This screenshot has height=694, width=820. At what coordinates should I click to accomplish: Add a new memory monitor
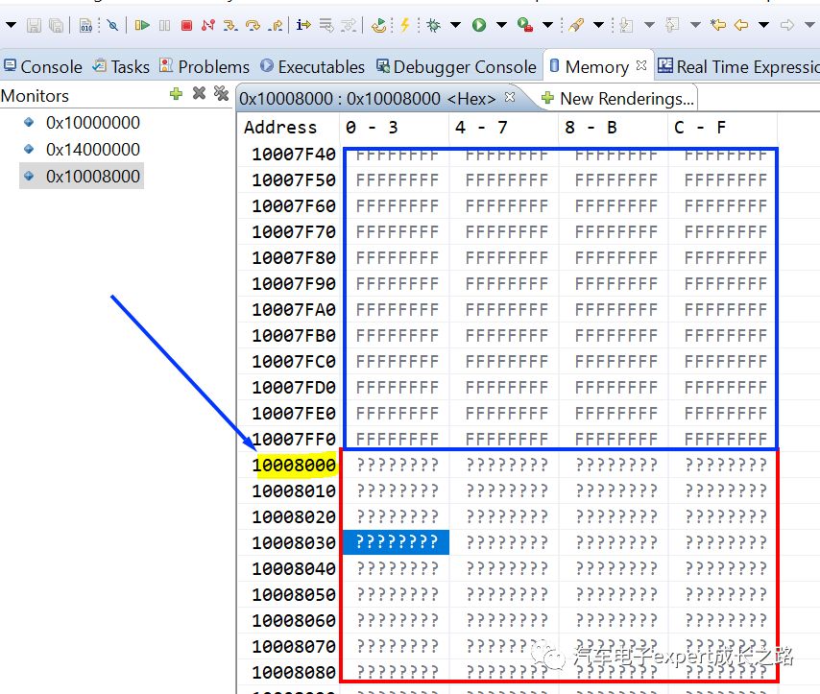[x=176, y=94]
